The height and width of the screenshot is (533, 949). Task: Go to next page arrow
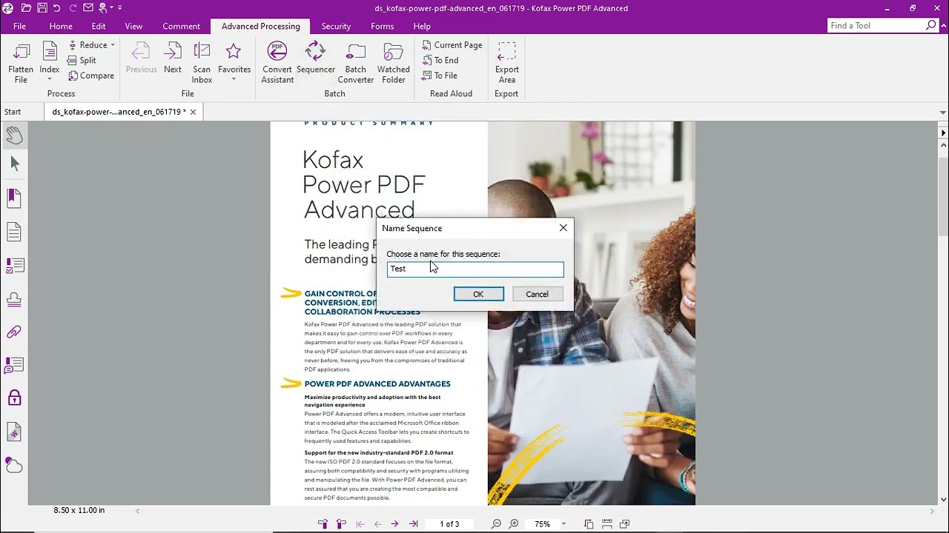(394, 524)
